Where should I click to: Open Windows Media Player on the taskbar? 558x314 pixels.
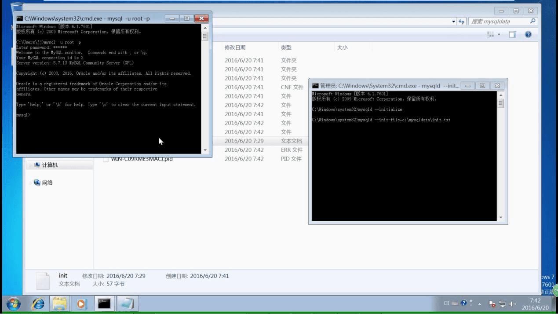pos(82,303)
